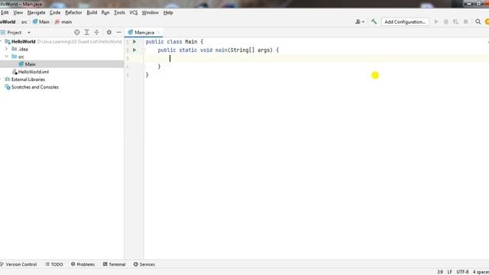
Task: Switch to the Main.java tab
Action: point(144,32)
